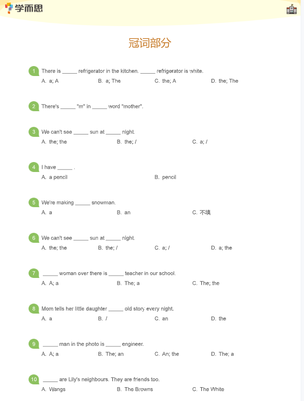
Task: Select answer 'The; a' for question 7
Action: tap(128, 283)
